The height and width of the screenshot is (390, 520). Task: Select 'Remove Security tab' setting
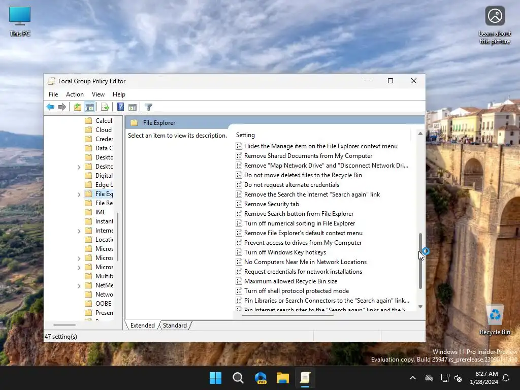271,204
